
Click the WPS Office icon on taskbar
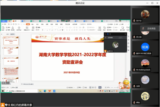coord(50,91)
